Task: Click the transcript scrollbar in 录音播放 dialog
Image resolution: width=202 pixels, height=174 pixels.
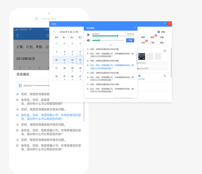Action: tap(137, 58)
